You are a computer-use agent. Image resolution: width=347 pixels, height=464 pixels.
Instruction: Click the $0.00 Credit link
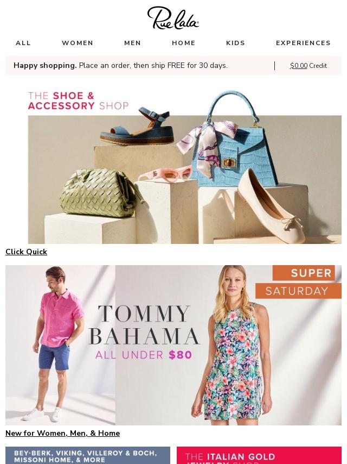(x=309, y=66)
